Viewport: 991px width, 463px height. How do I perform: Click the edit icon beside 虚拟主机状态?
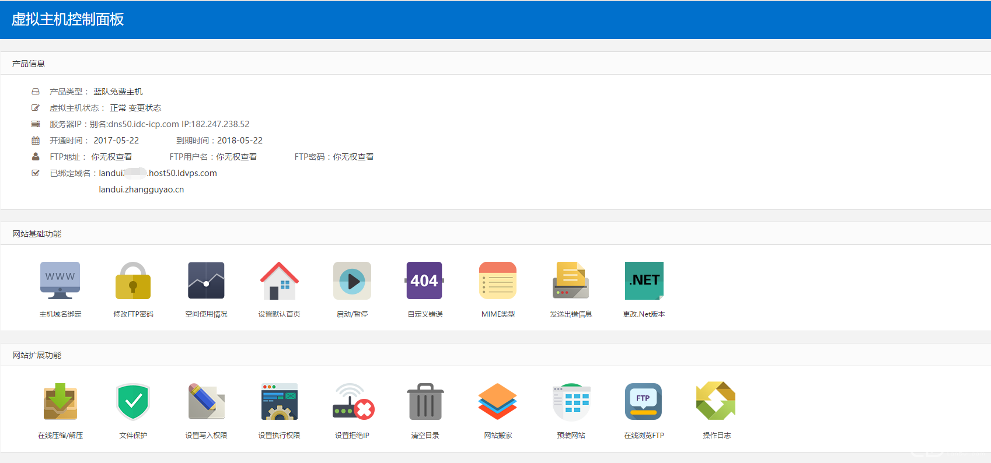point(36,108)
